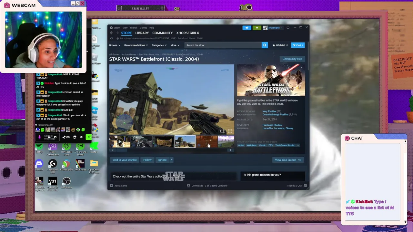Open the Discord desktop shortcut
This screenshot has height=232, width=413.
(x=39, y=165)
